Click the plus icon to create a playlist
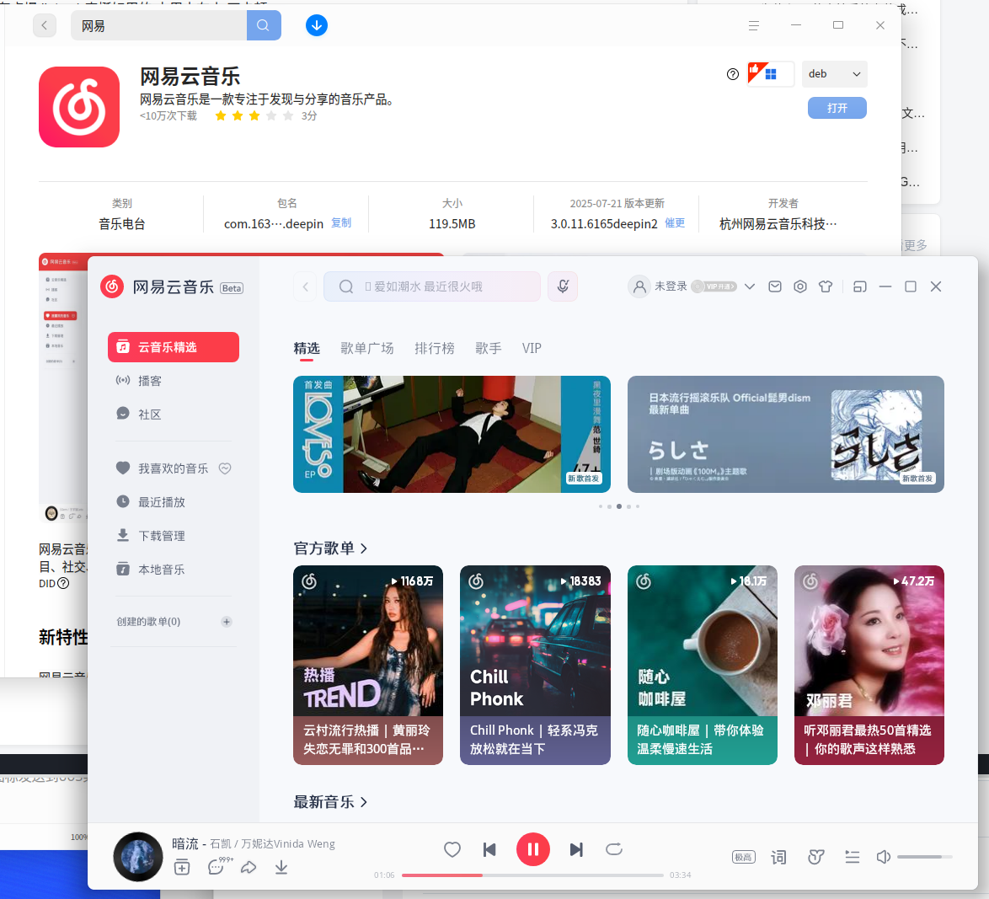Viewport: 989px width, 899px height. [x=227, y=622]
